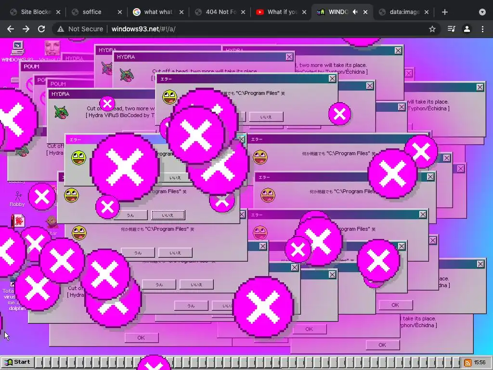This screenshot has width=493, height=370.
Task: Open the Chrome profile menu
Action: click(x=467, y=29)
